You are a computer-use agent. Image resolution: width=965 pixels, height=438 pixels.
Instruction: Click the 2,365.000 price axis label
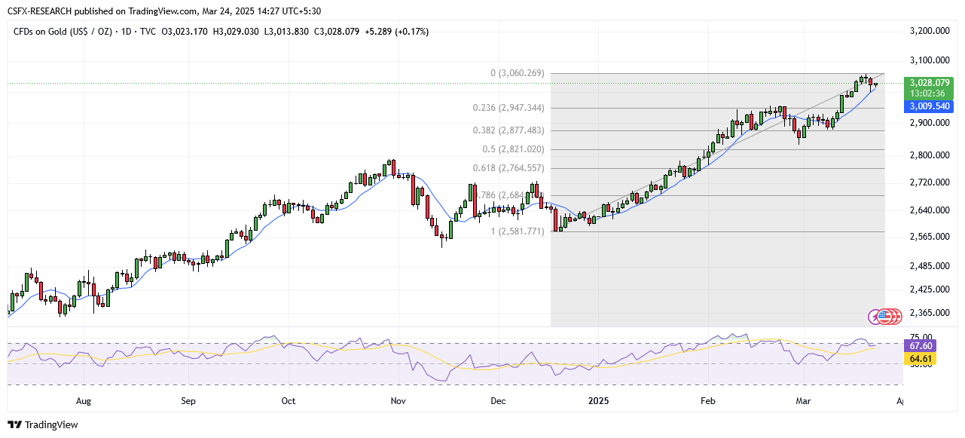click(x=928, y=313)
